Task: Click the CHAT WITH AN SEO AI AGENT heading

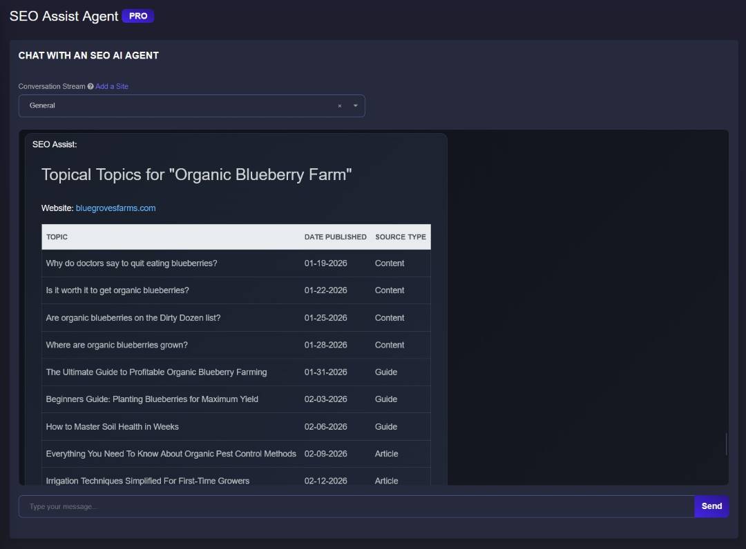Action: (x=88, y=56)
